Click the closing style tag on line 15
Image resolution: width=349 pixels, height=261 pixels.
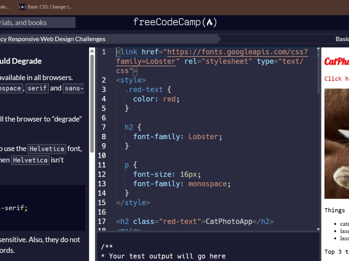tap(133, 202)
